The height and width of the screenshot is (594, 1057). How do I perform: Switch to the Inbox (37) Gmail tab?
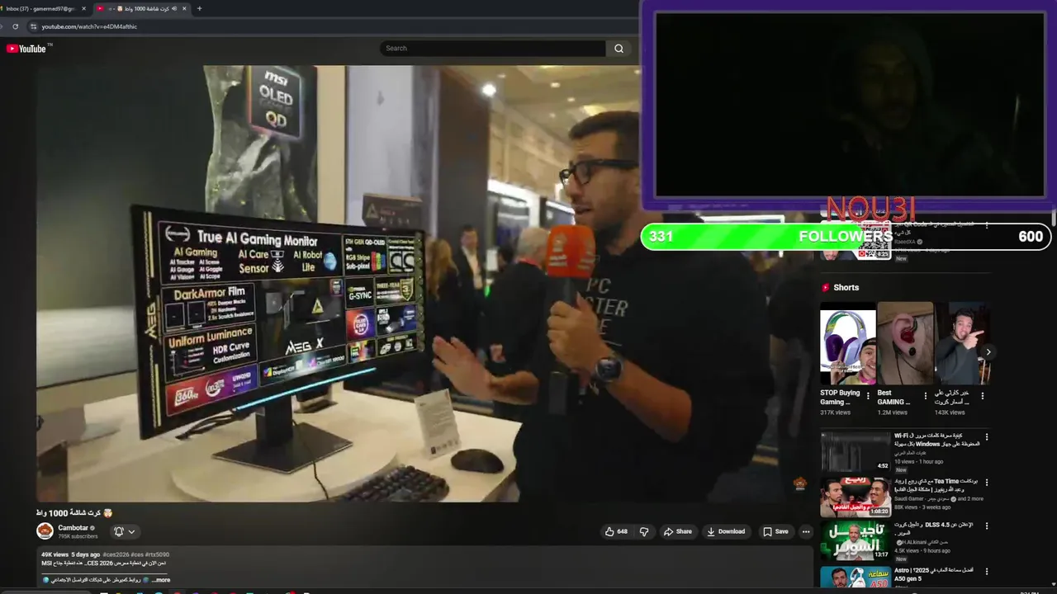pyautogui.click(x=40, y=8)
